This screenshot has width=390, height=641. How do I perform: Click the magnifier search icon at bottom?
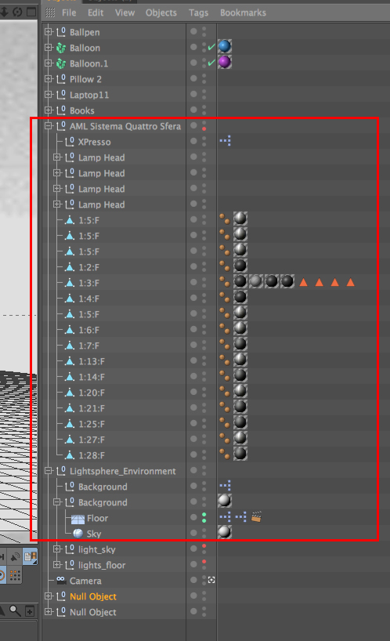(x=15, y=611)
